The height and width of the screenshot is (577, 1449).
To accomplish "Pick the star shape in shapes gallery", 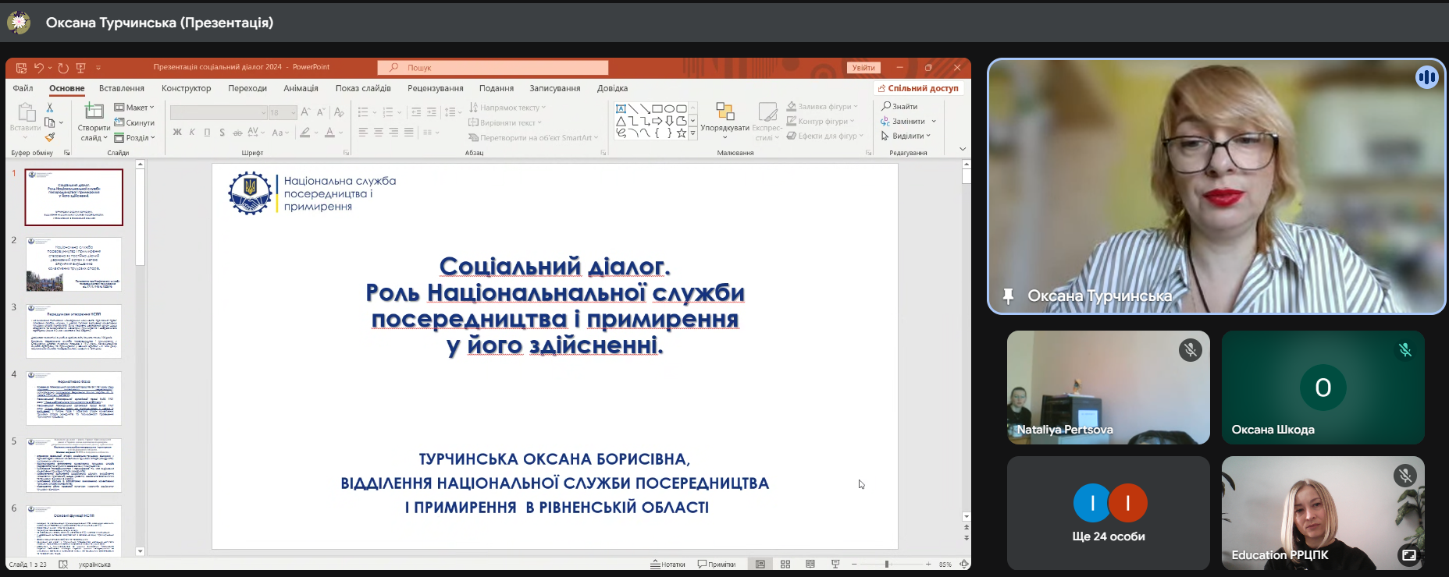I will (681, 133).
